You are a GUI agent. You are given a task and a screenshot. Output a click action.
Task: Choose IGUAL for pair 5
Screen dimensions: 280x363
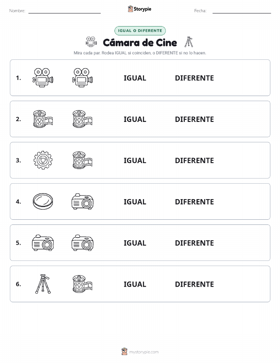pyautogui.click(x=135, y=243)
